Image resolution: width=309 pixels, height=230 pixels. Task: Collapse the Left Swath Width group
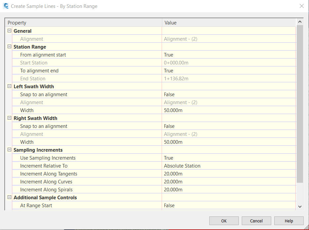[9, 86]
